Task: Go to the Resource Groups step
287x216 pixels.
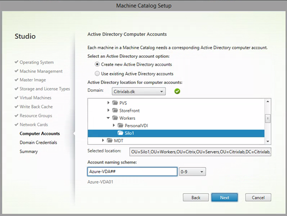Action: [x=36, y=116]
